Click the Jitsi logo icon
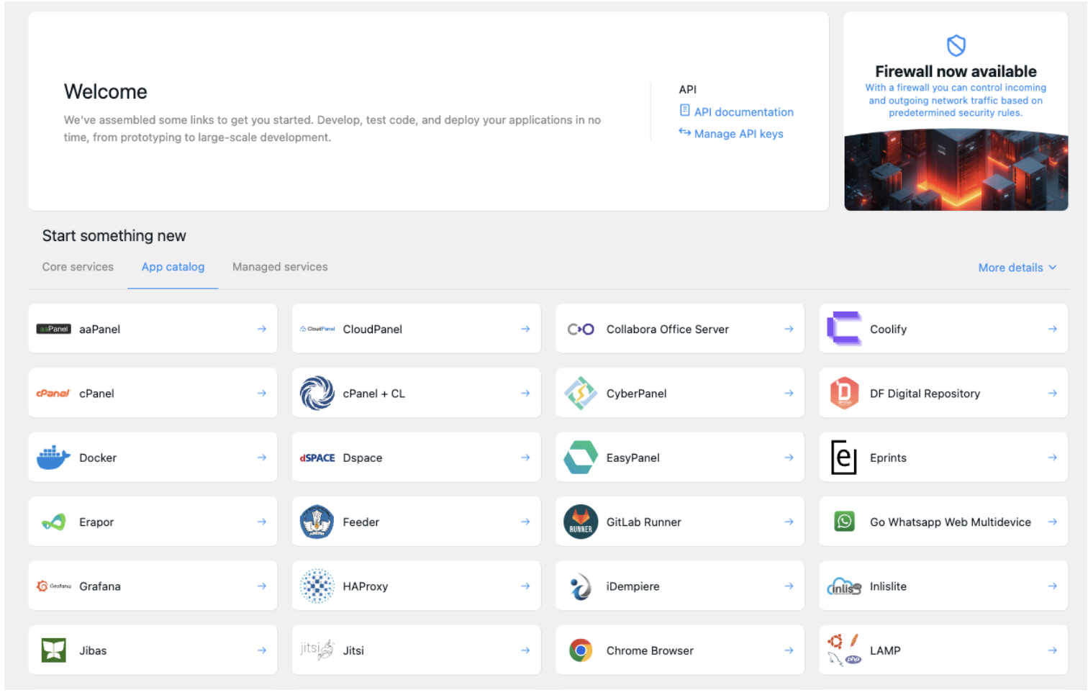 coord(317,650)
